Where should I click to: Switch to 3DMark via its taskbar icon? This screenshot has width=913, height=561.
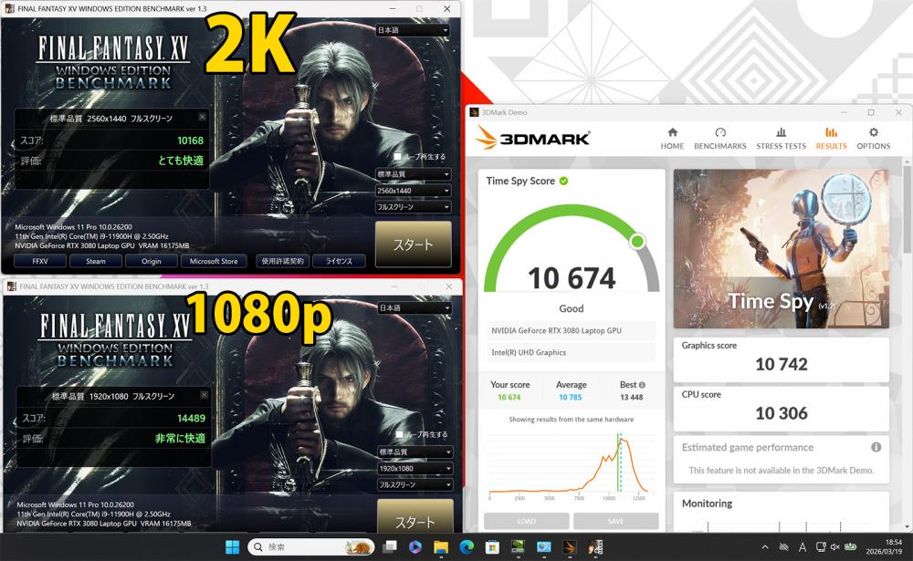(570, 547)
